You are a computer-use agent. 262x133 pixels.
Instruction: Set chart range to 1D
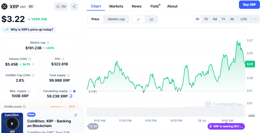tap(197, 19)
